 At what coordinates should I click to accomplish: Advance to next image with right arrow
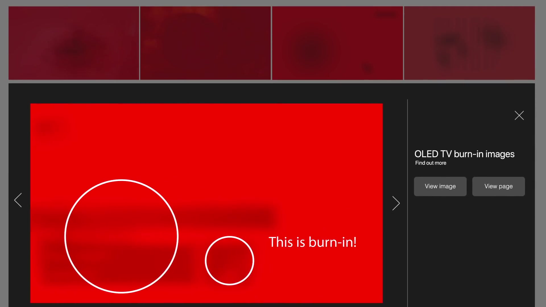(x=396, y=203)
